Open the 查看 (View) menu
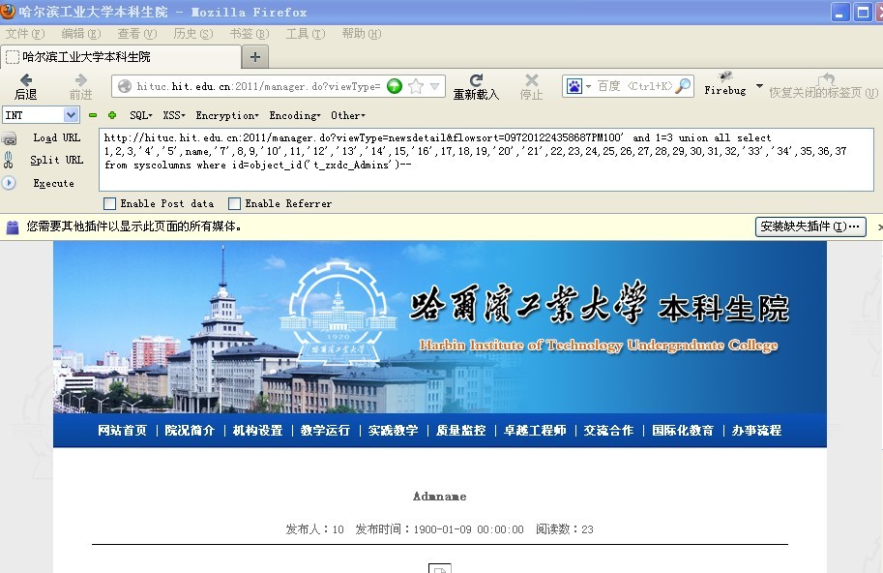Viewport: 883px width, 573px height. point(136,34)
